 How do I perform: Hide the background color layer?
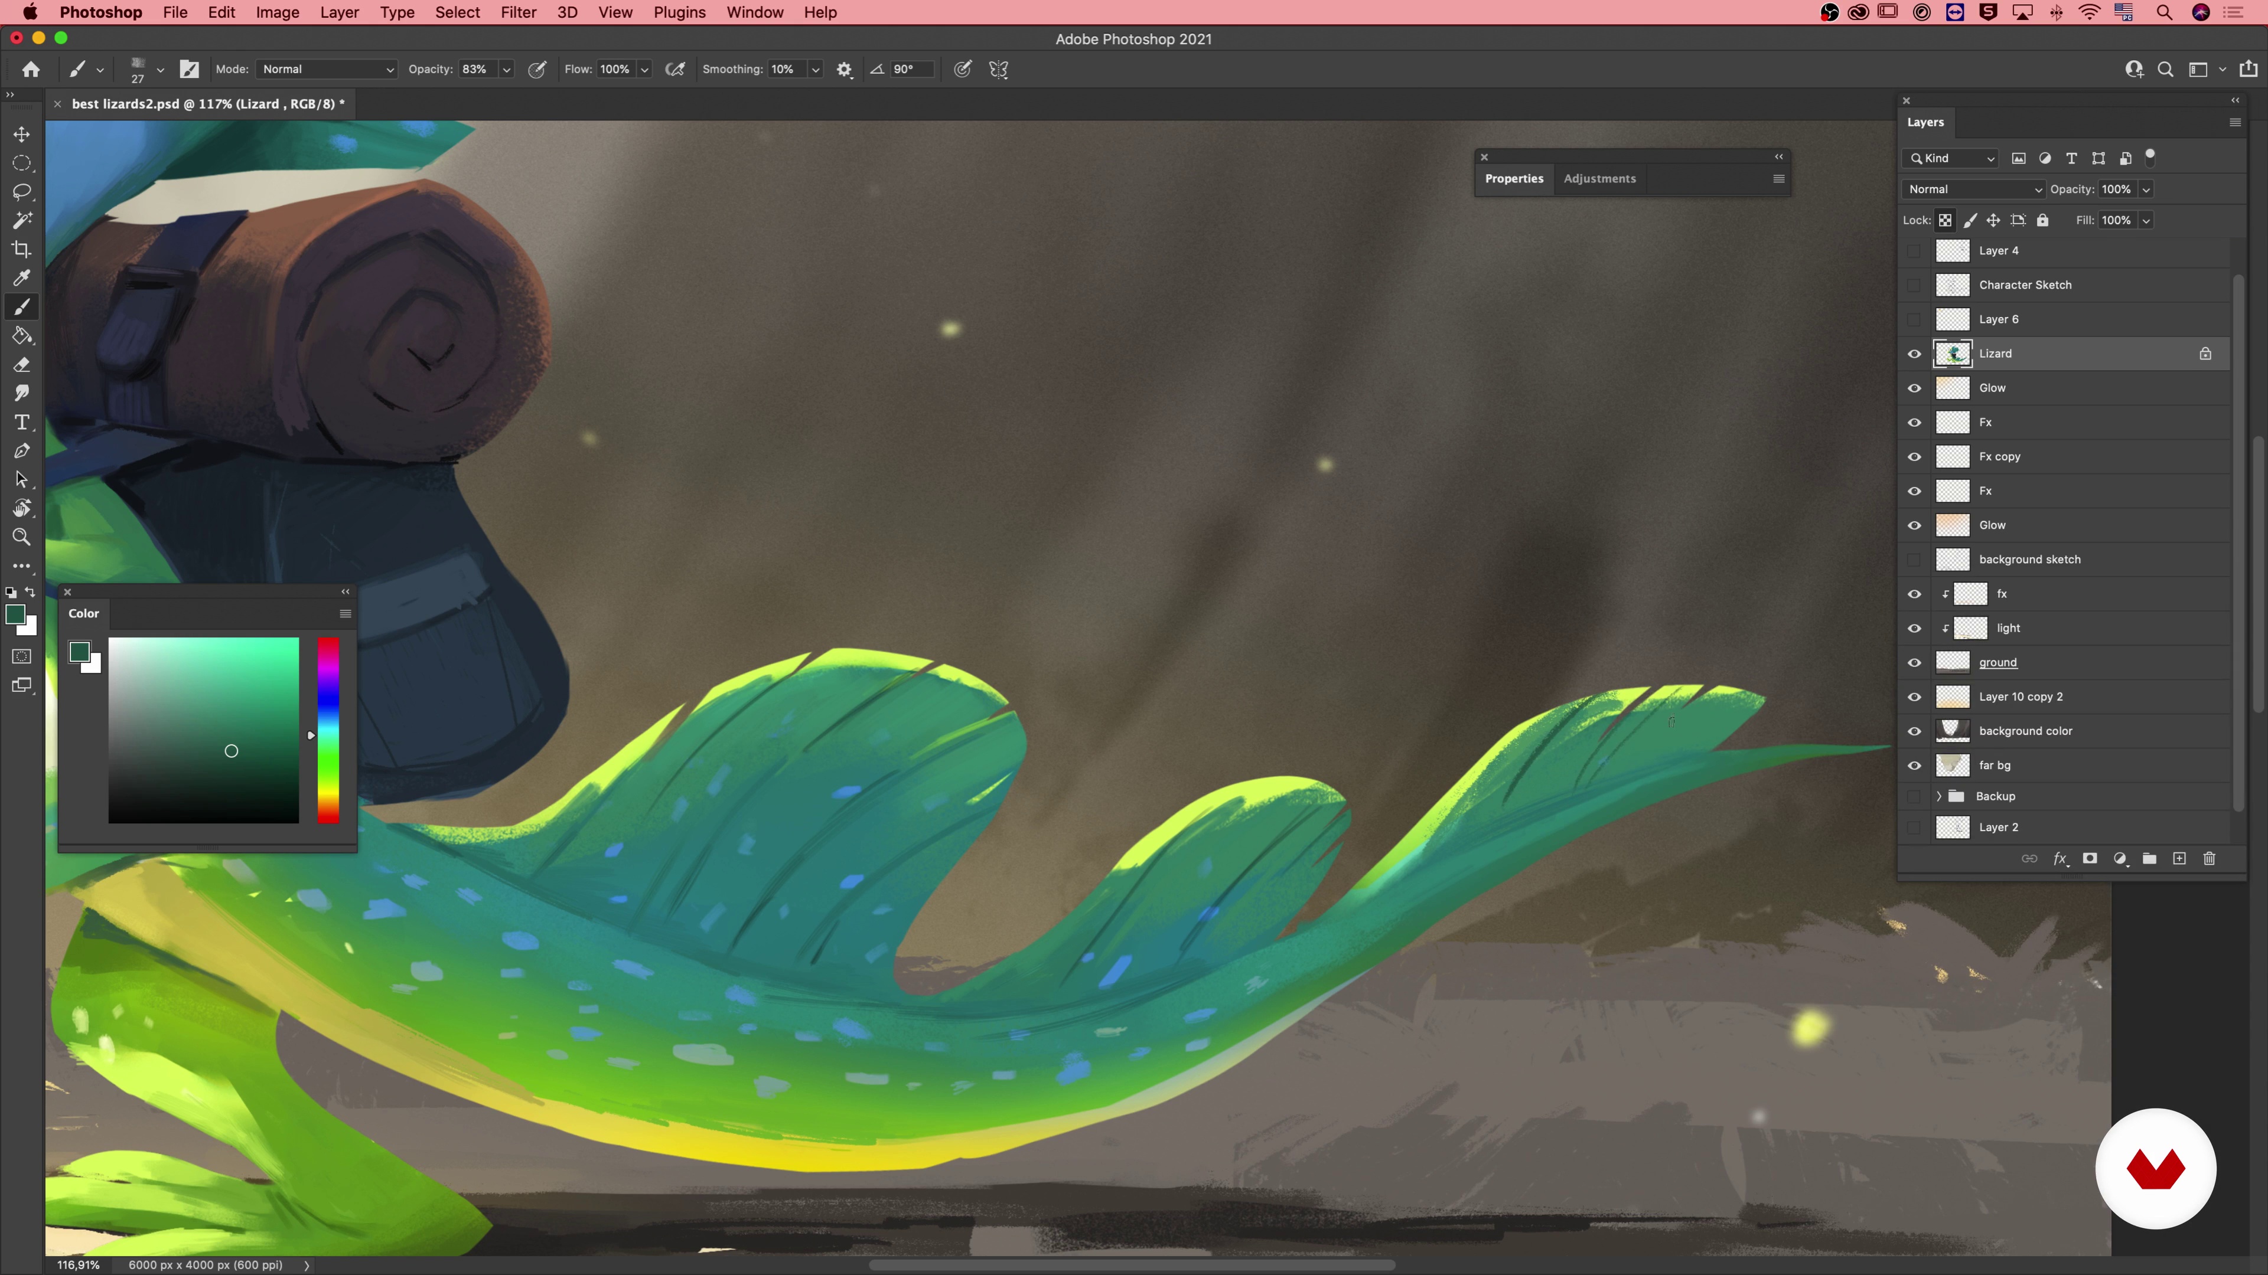[1914, 731]
